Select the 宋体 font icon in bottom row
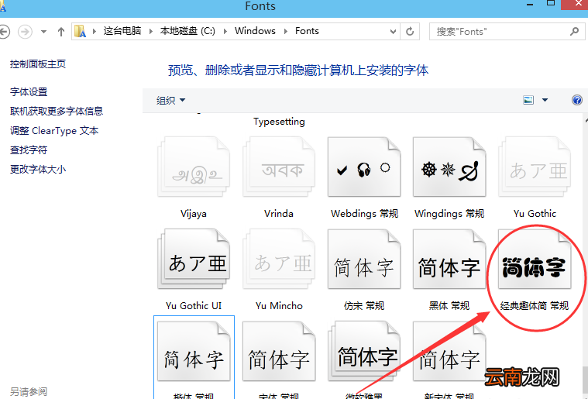This screenshot has height=399, width=588. tap(279, 352)
